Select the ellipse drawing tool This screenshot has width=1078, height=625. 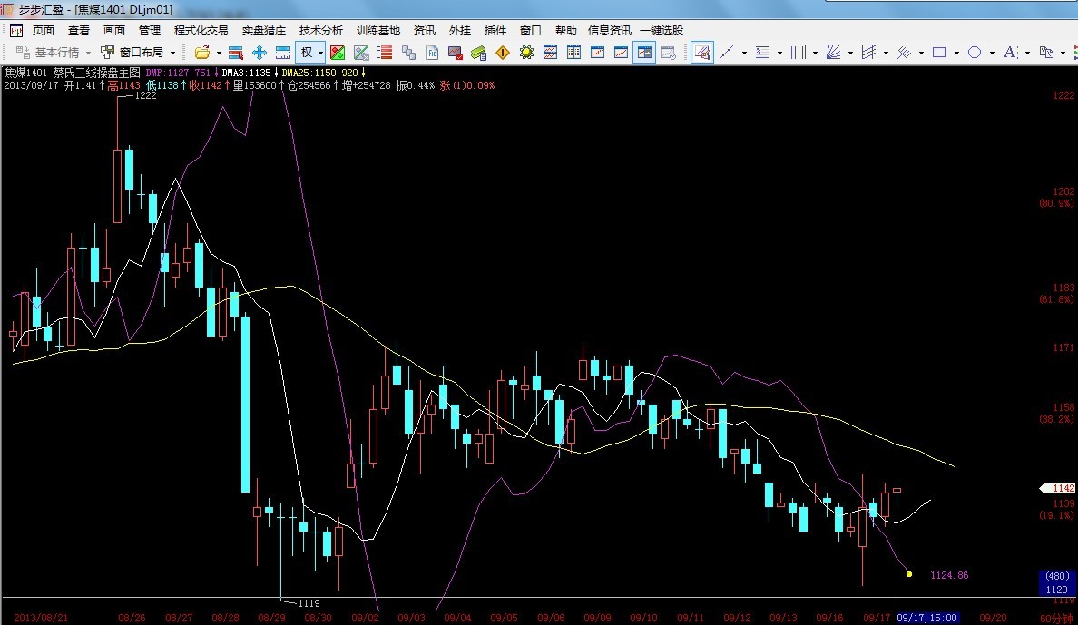pyautogui.click(x=975, y=53)
